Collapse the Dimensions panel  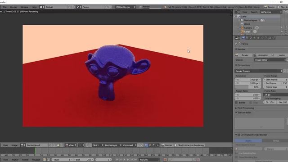tap(236, 65)
